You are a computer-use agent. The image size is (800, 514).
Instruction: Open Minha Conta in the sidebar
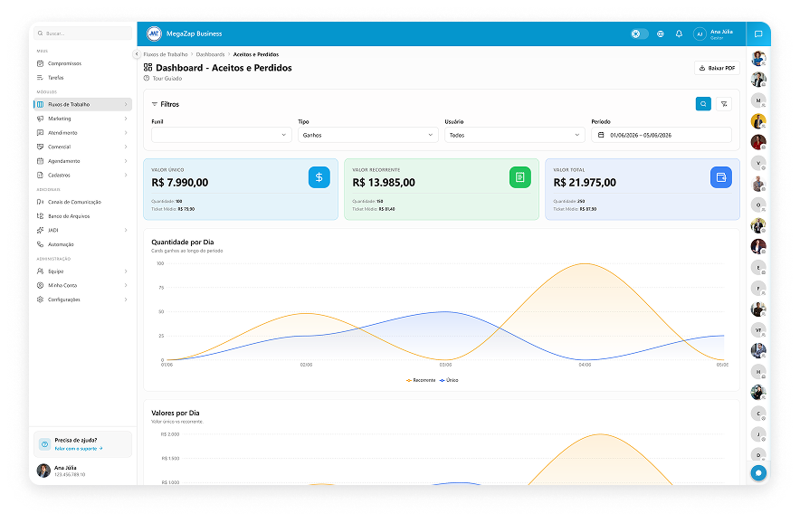[82, 285]
